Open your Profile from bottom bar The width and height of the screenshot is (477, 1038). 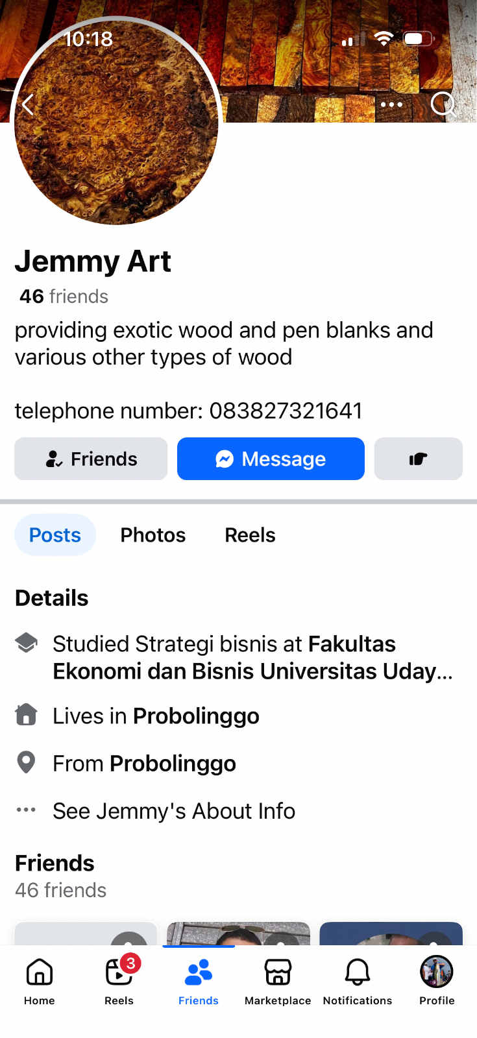click(x=437, y=980)
